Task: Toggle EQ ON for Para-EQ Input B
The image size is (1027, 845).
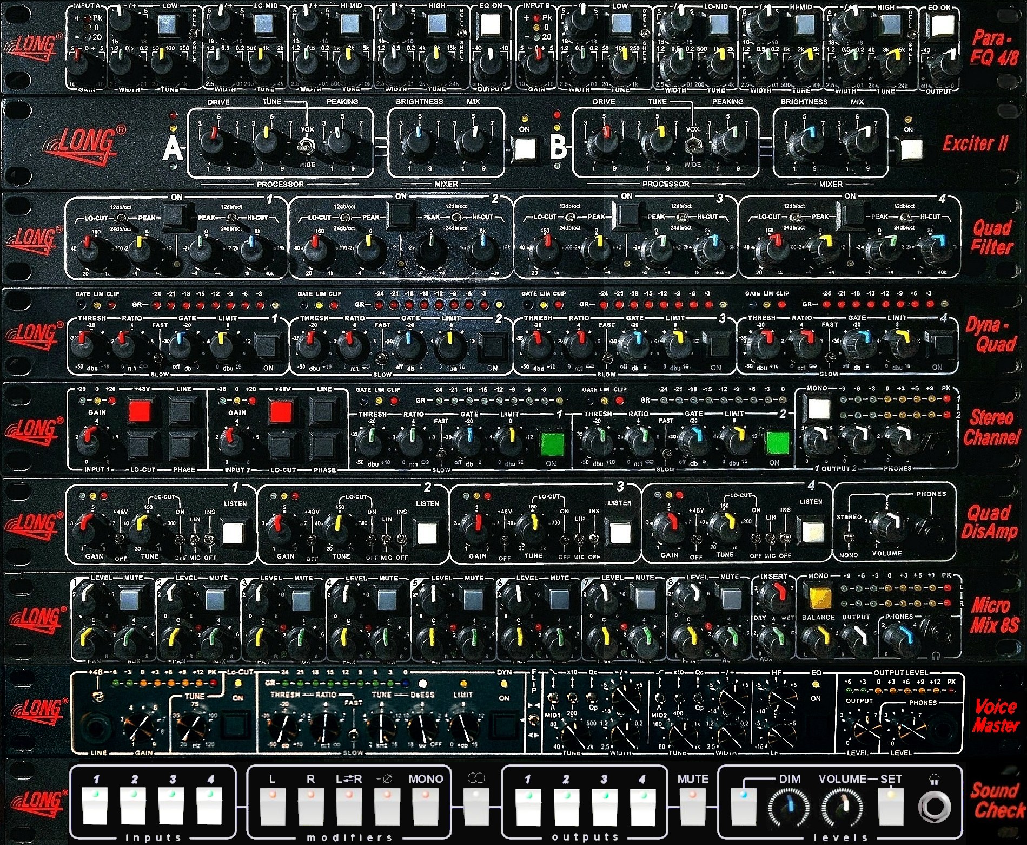Action: (x=942, y=24)
